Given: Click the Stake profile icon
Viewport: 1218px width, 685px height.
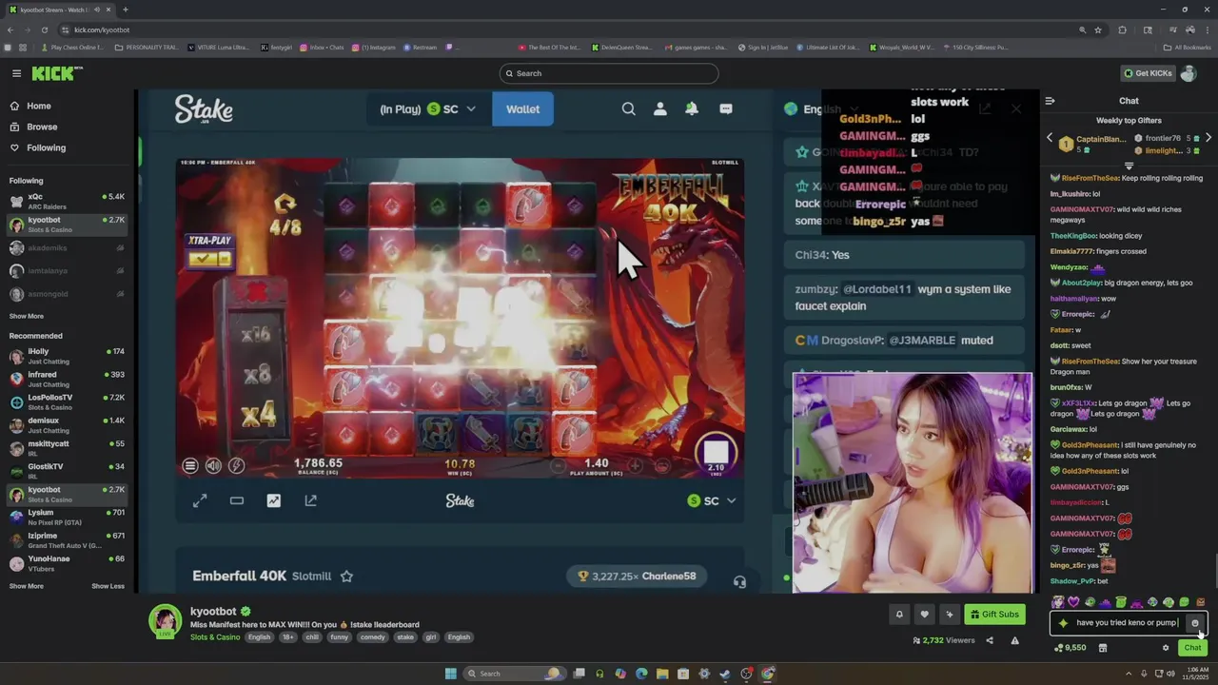Looking at the screenshot, I should pos(660,109).
